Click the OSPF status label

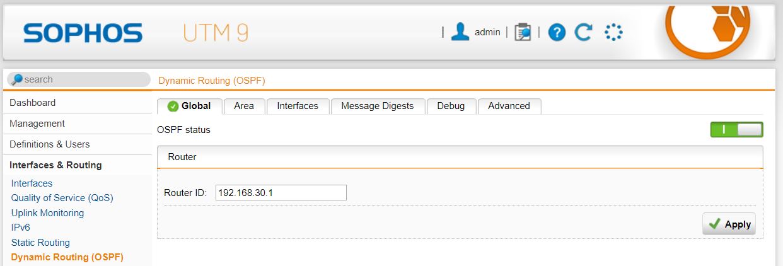(183, 130)
